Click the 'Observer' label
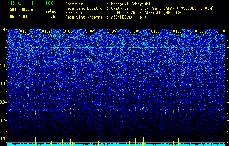The image size is (229, 146). pos(74,4)
